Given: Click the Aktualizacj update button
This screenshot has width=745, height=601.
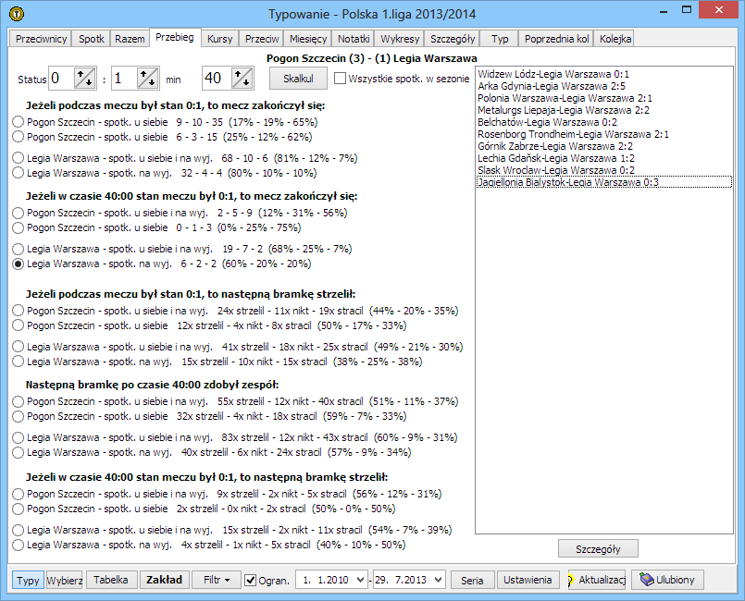Looking at the screenshot, I should point(597,580).
